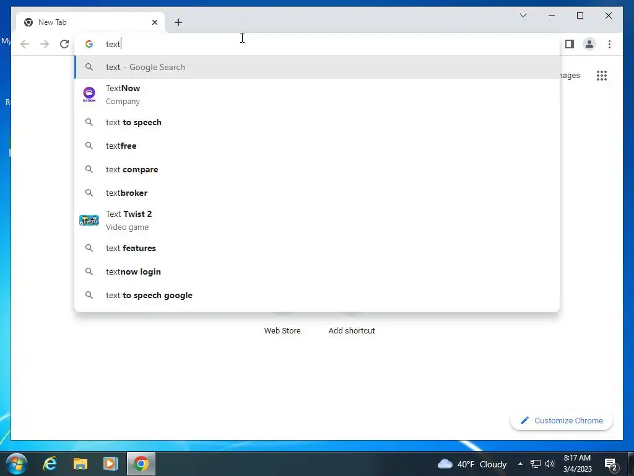The image size is (634, 476).
Task: Launch Internet Explorer from the taskbar
Action: tap(50, 464)
